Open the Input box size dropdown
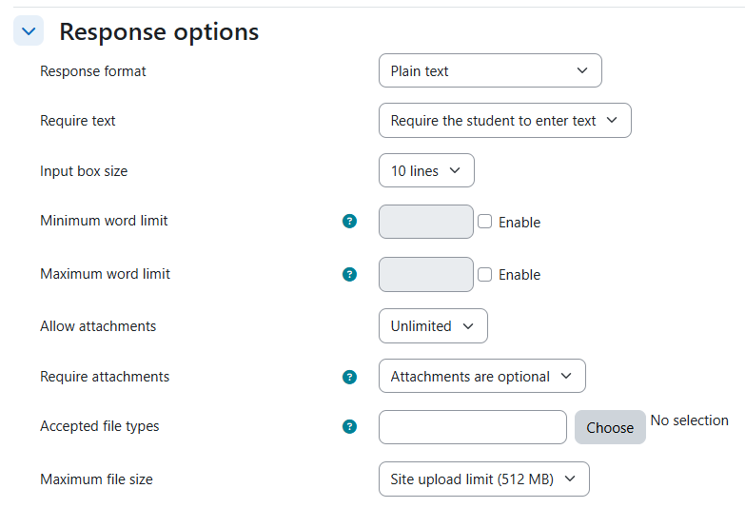The height and width of the screenshot is (508, 745). [x=426, y=170]
